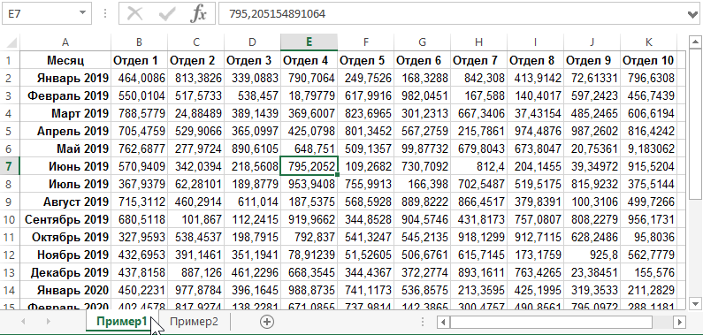Select the cell with value 155,576

648,273
